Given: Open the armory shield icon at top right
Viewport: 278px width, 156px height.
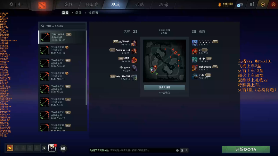Looking at the screenshot, I should pyautogui.click(x=252, y=4).
